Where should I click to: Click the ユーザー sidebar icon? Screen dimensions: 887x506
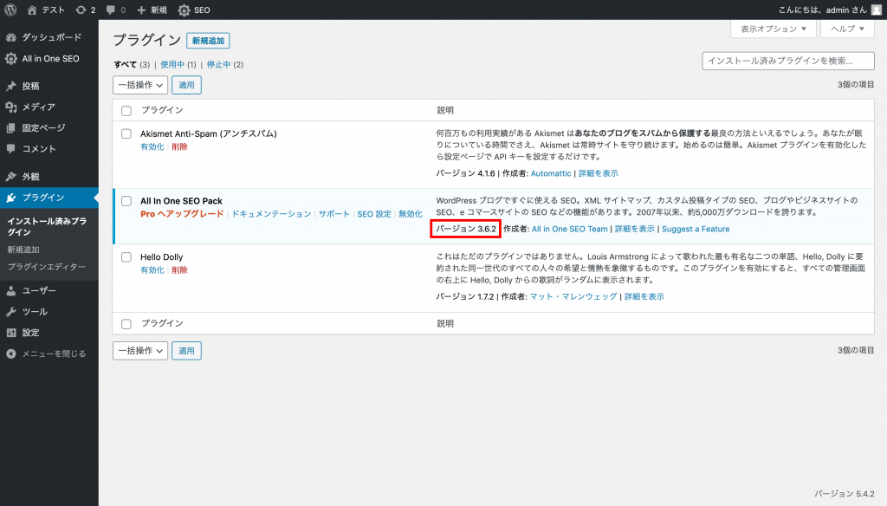coord(10,291)
